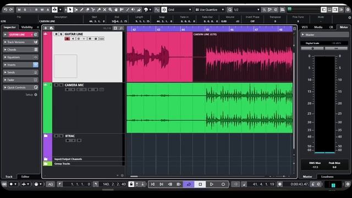
Task: Toggle global Mute M state button
Action: point(19,10)
